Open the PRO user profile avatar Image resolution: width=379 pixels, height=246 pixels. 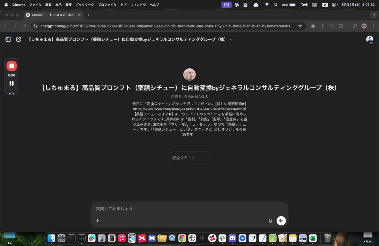pyautogui.click(x=370, y=40)
